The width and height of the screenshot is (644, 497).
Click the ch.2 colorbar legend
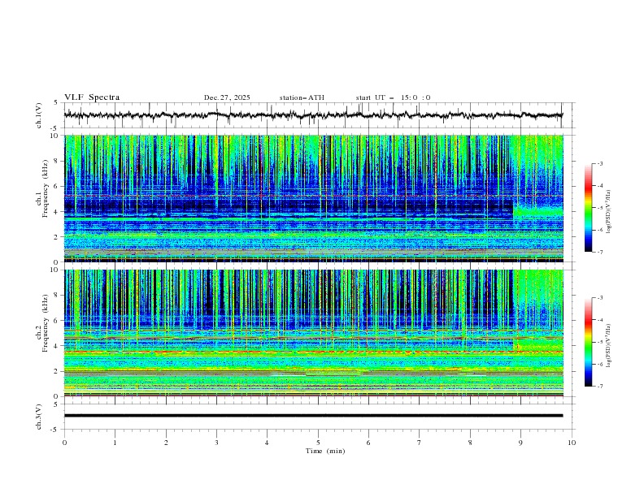click(x=588, y=342)
